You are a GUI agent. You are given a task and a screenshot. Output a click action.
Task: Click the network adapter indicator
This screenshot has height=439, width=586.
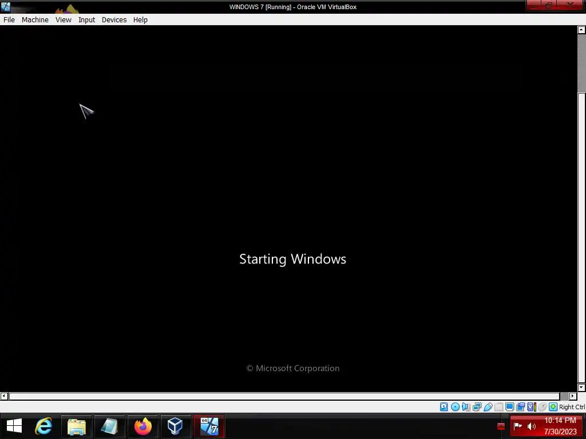[477, 407]
